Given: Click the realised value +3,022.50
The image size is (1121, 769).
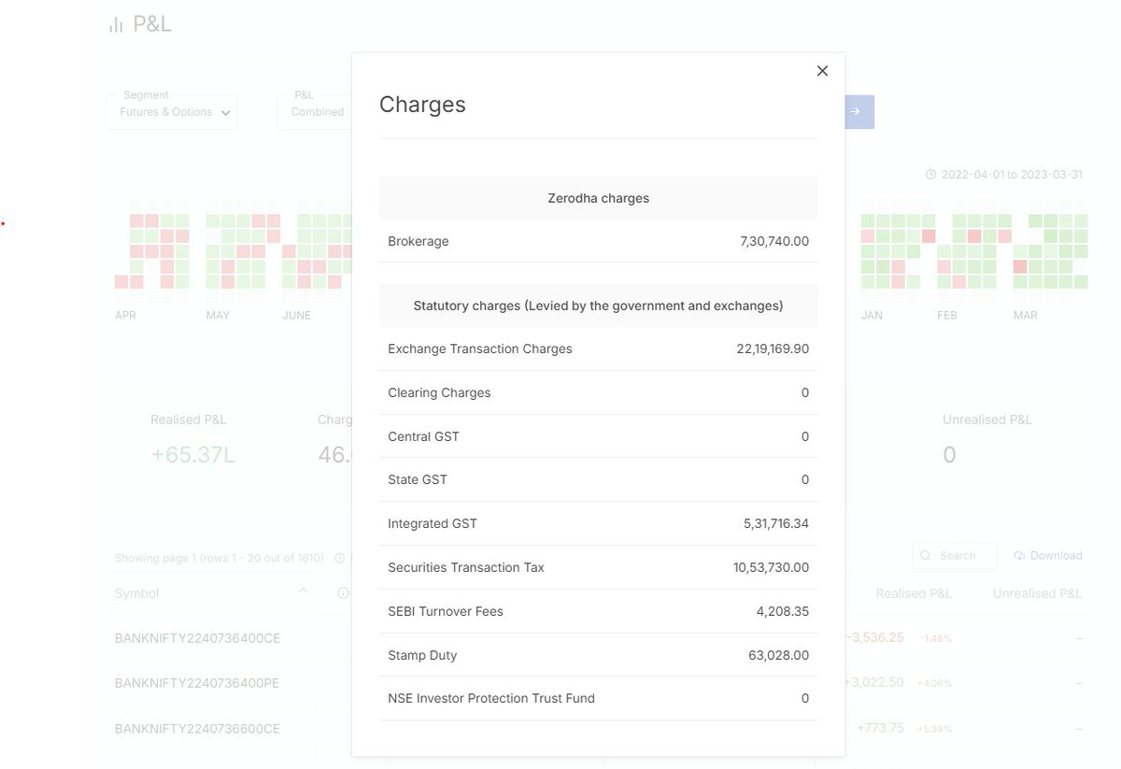Looking at the screenshot, I should point(873,682).
